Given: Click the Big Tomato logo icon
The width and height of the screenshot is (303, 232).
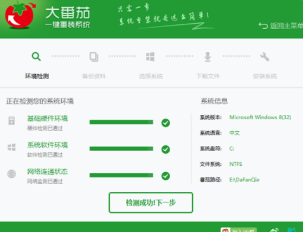Looking at the screenshot, I should pyautogui.click(x=20, y=17).
